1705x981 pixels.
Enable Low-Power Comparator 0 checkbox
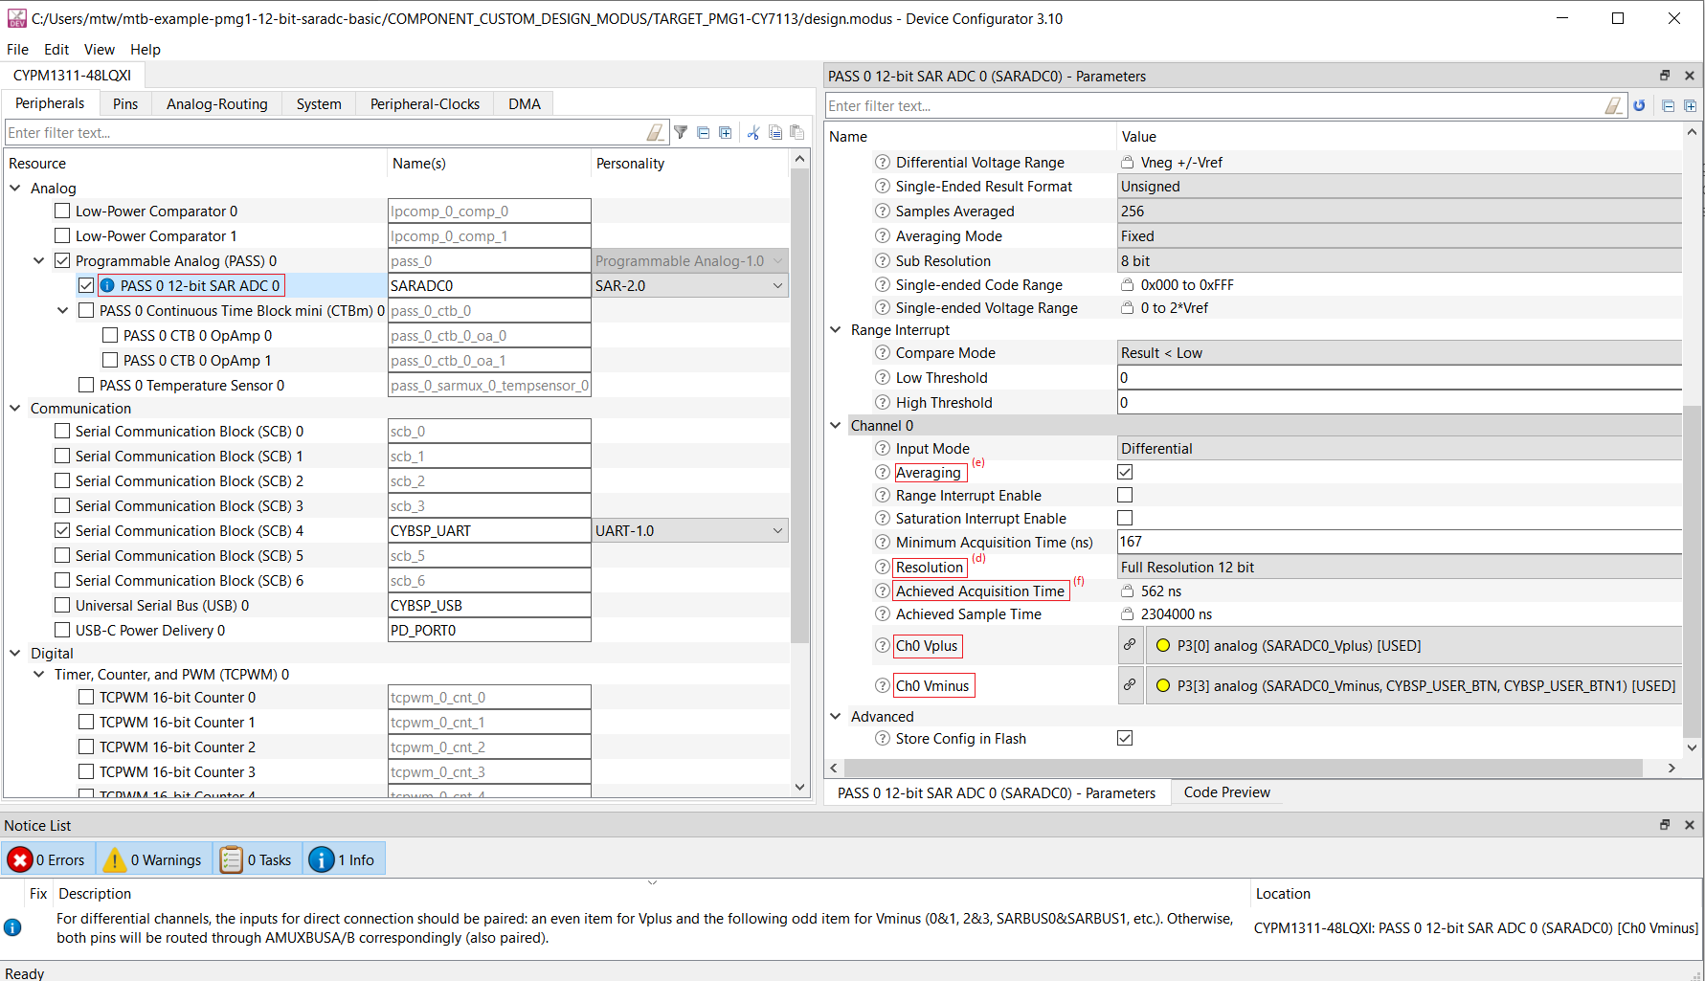tap(62, 212)
